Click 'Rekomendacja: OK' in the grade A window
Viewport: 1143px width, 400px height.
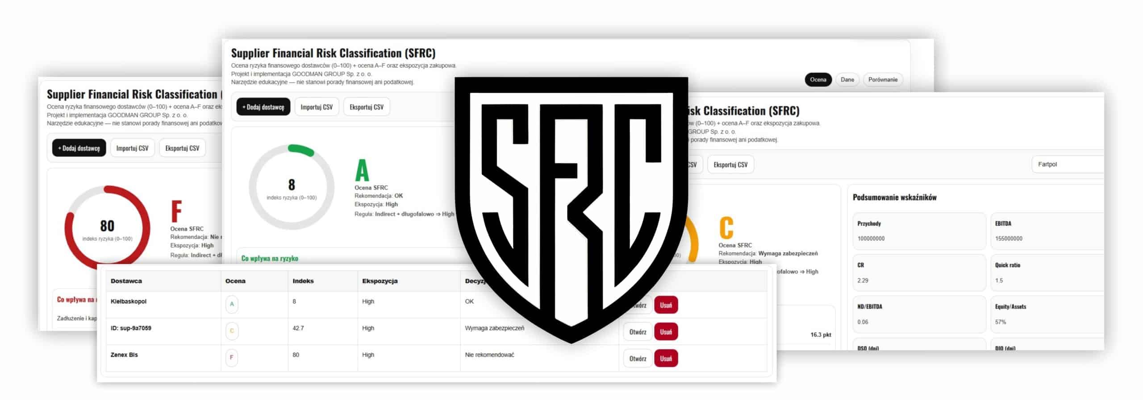point(379,196)
